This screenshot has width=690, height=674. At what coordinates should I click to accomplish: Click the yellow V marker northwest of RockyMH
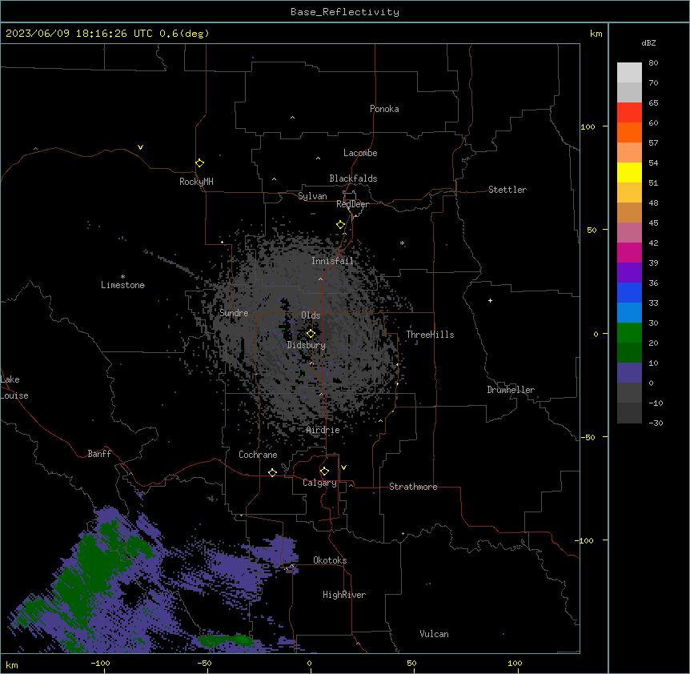pos(140,147)
